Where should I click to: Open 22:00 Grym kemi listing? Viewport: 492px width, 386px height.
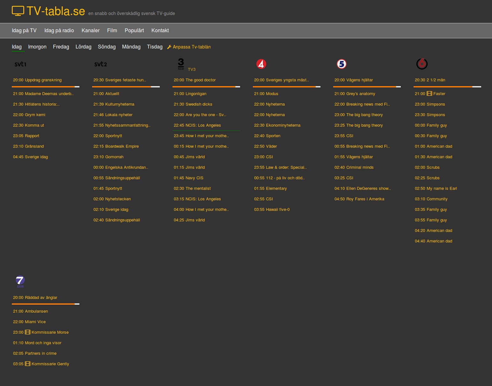[29, 115]
